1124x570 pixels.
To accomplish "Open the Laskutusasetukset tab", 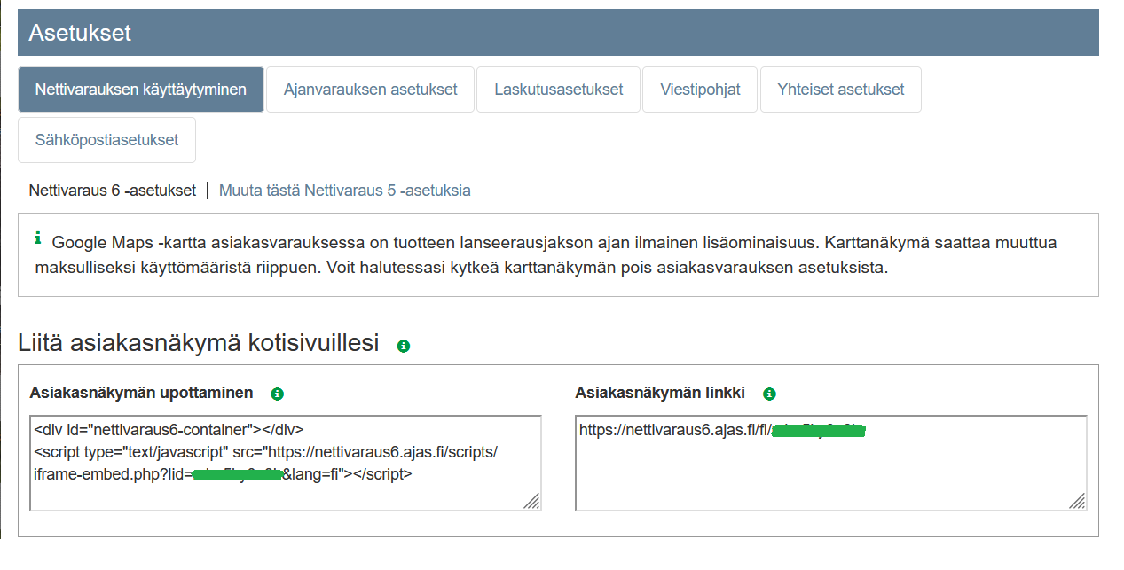I will coord(558,90).
